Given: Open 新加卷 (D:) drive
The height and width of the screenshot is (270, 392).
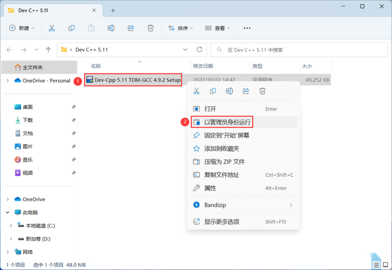Looking at the screenshot, I should [34, 239].
